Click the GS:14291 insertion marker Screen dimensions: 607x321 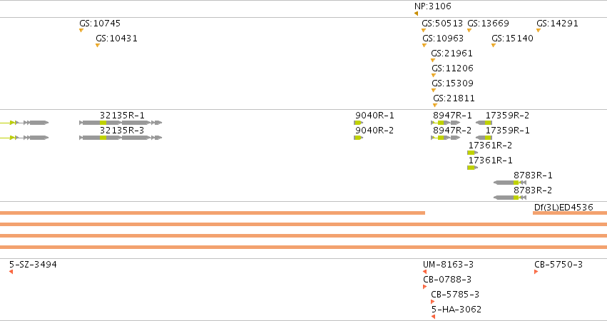(x=539, y=30)
